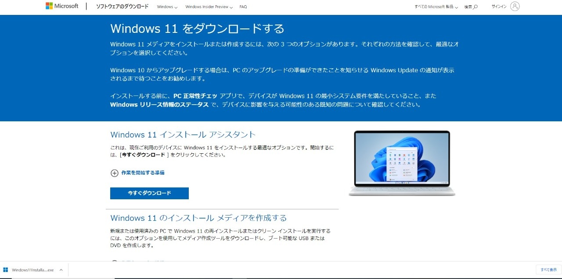The height and width of the screenshot is (279, 562).
Task: Open Windows リリース情報のステータス link
Action: tap(159, 105)
